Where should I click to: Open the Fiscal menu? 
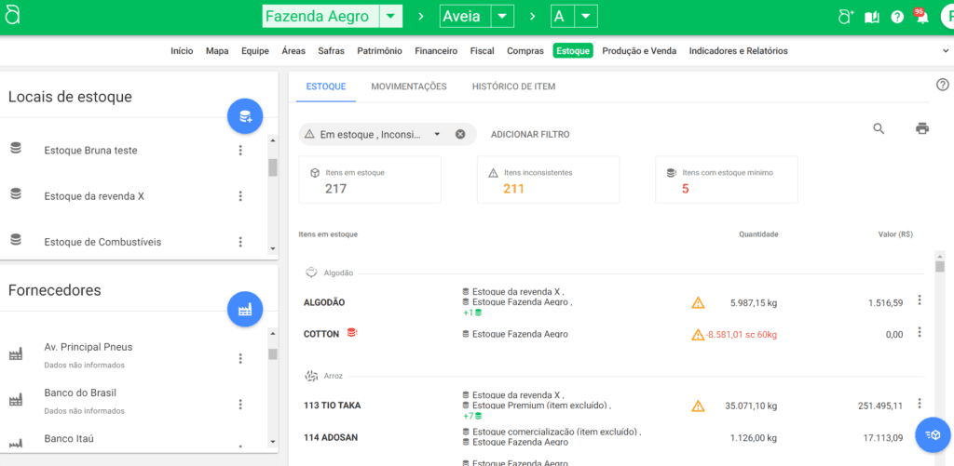[482, 51]
